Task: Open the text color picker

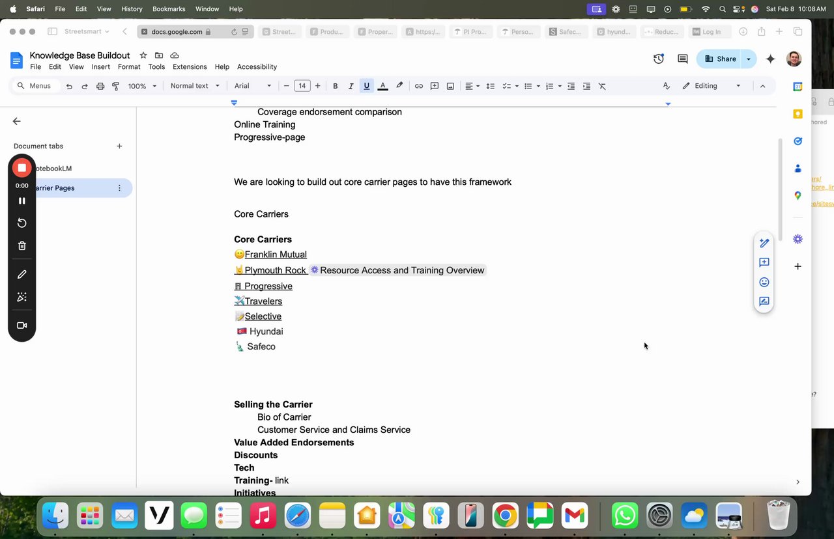Action: point(383,86)
